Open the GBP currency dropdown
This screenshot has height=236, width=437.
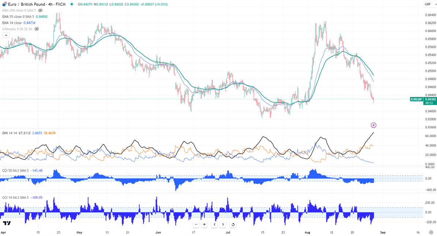430,4
